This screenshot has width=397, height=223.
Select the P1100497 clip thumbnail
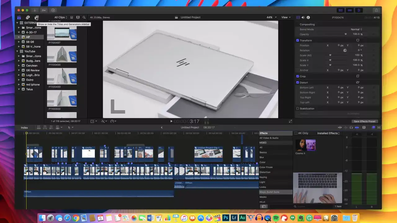click(x=62, y=33)
